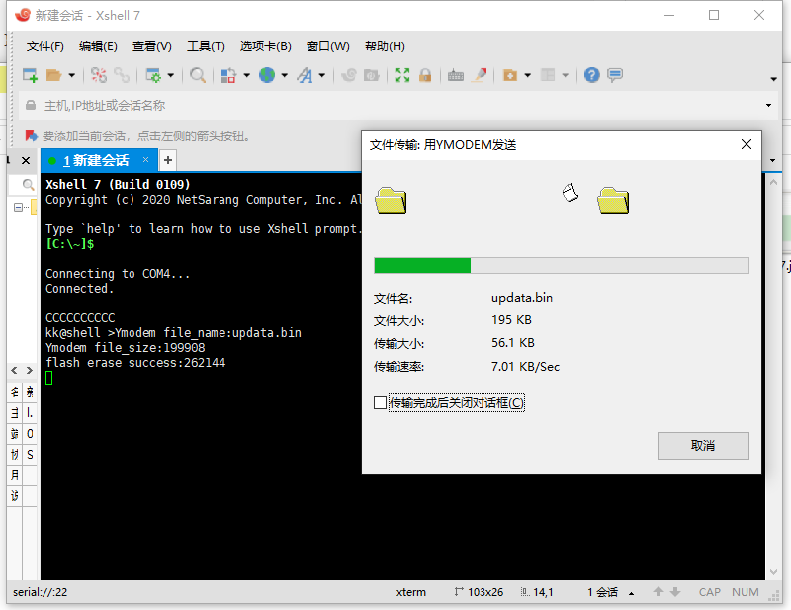Open the 编辑(E) menu
The image size is (791, 610).
coord(98,46)
